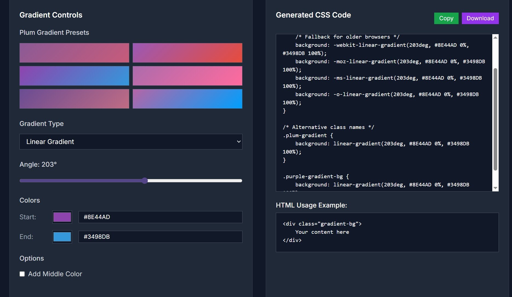This screenshot has height=297, width=512.
Task: Apply the bottom-right violet-to-bright-blue preset
Action: coord(187,99)
